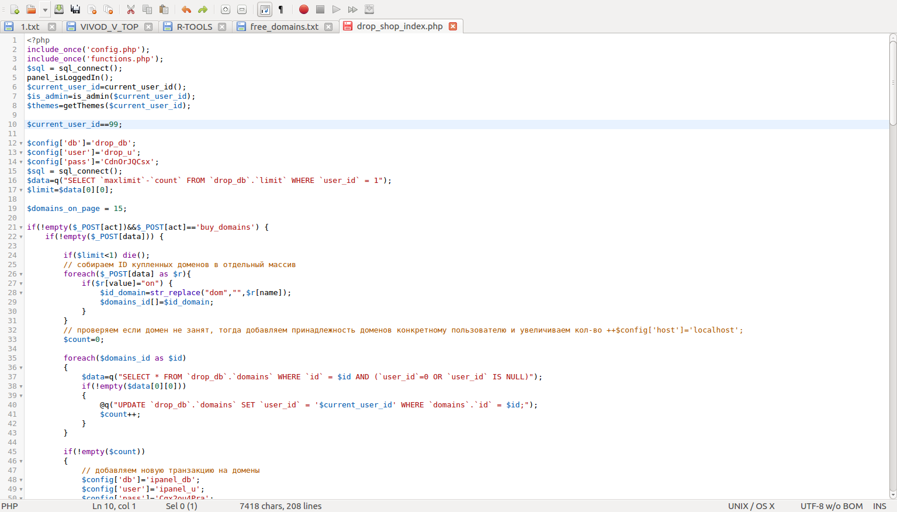The width and height of the screenshot is (897, 512).
Task: Click the UNIX / OS X line ending indicator
Action: coord(751,506)
